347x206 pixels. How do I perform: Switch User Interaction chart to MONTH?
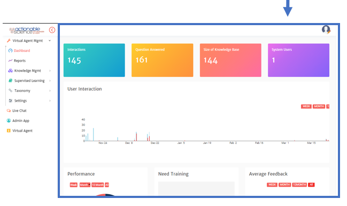pyautogui.click(x=319, y=106)
